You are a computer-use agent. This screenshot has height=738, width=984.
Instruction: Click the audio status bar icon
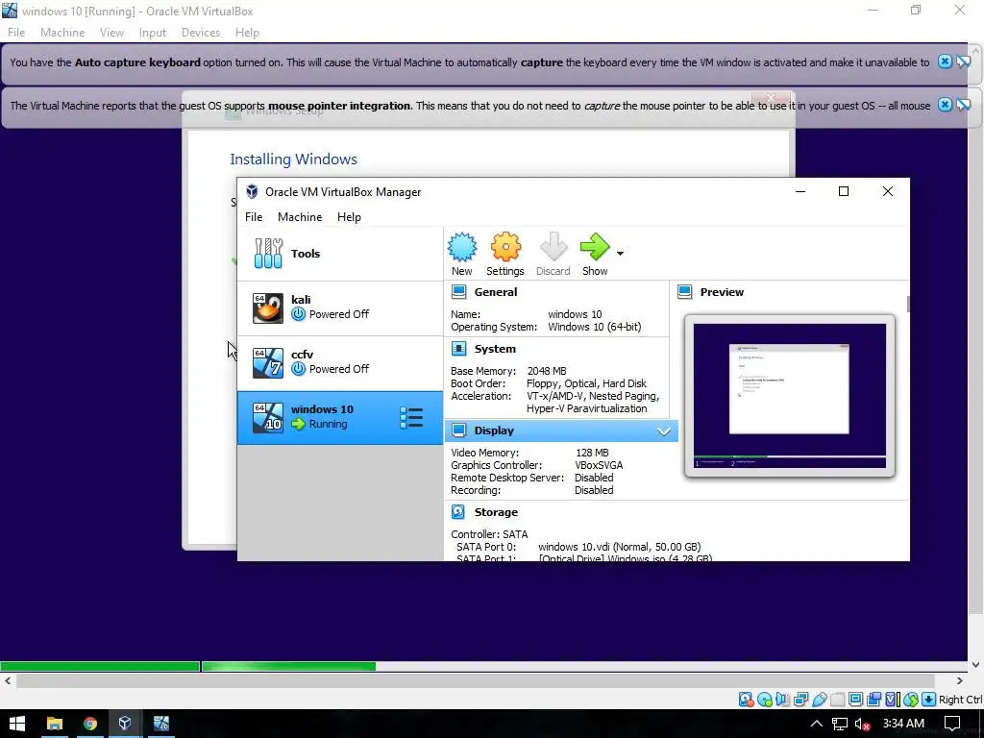pos(782,700)
